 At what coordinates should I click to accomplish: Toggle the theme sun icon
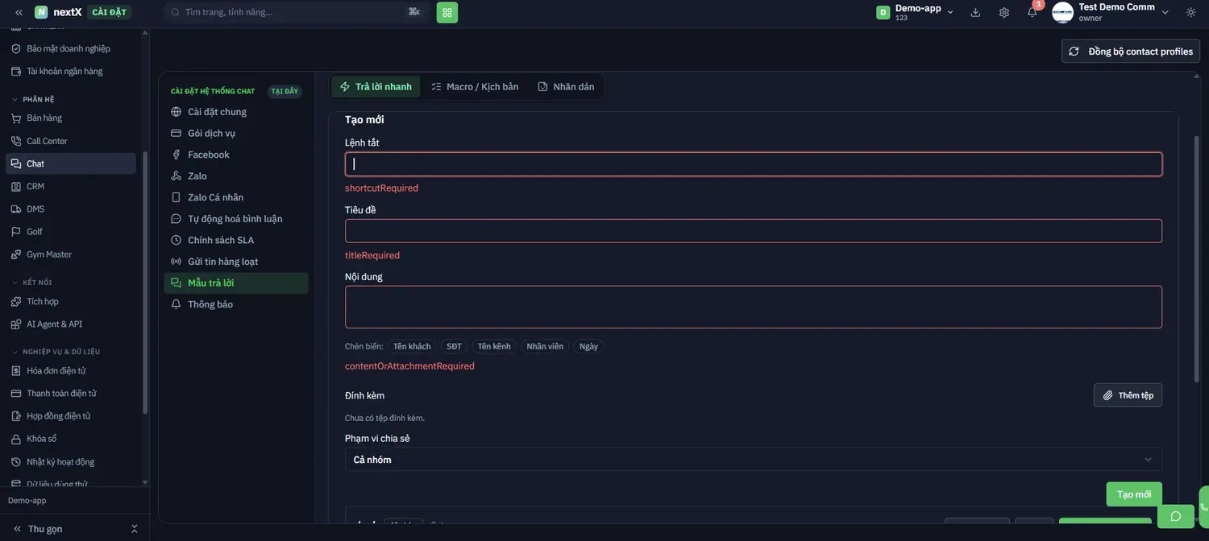coord(1191,12)
